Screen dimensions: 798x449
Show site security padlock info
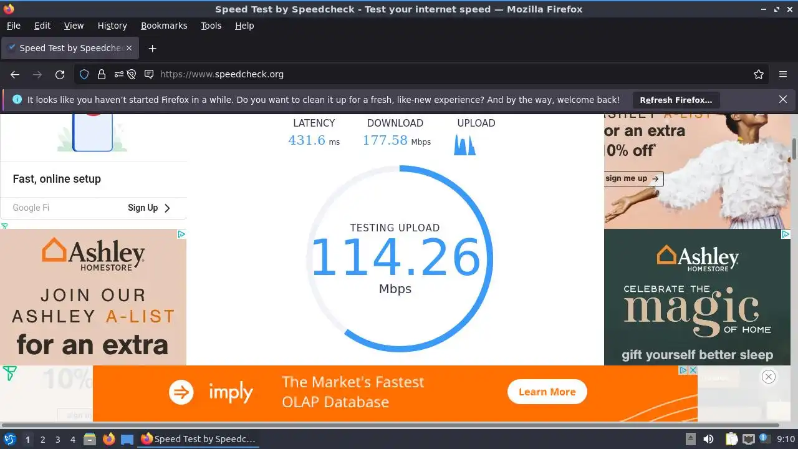point(101,74)
